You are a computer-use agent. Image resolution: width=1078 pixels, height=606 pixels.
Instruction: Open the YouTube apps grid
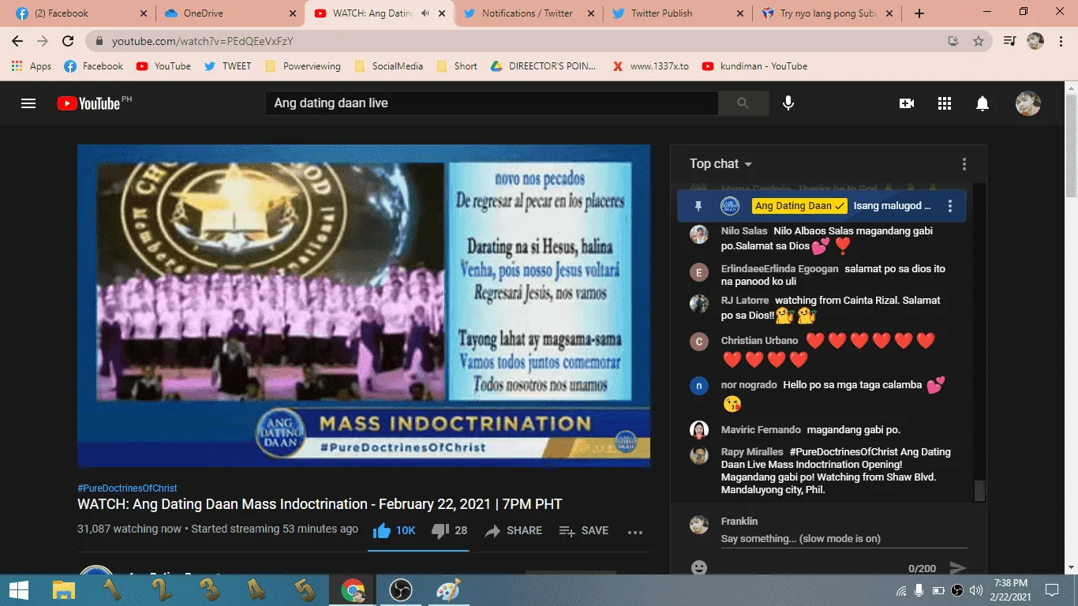[945, 103]
